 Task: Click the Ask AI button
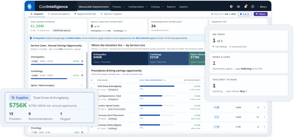click(245, 14)
